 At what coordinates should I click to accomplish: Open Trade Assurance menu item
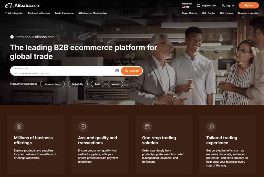(x=64, y=13)
